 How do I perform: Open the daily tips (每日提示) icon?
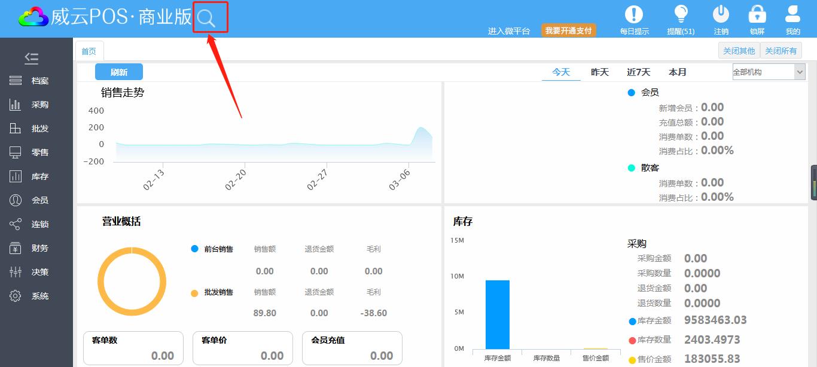point(634,14)
